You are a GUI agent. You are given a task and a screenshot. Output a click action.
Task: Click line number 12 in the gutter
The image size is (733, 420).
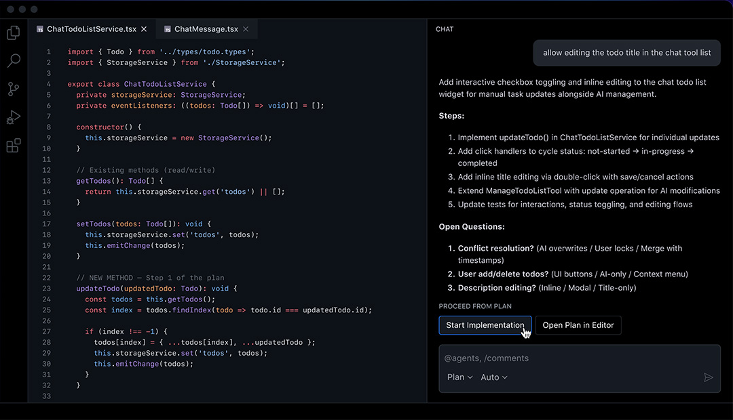pos(46,170)
